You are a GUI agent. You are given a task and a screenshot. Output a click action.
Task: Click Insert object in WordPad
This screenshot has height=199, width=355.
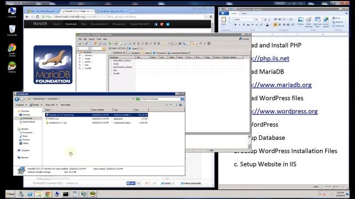pos(326,22)
